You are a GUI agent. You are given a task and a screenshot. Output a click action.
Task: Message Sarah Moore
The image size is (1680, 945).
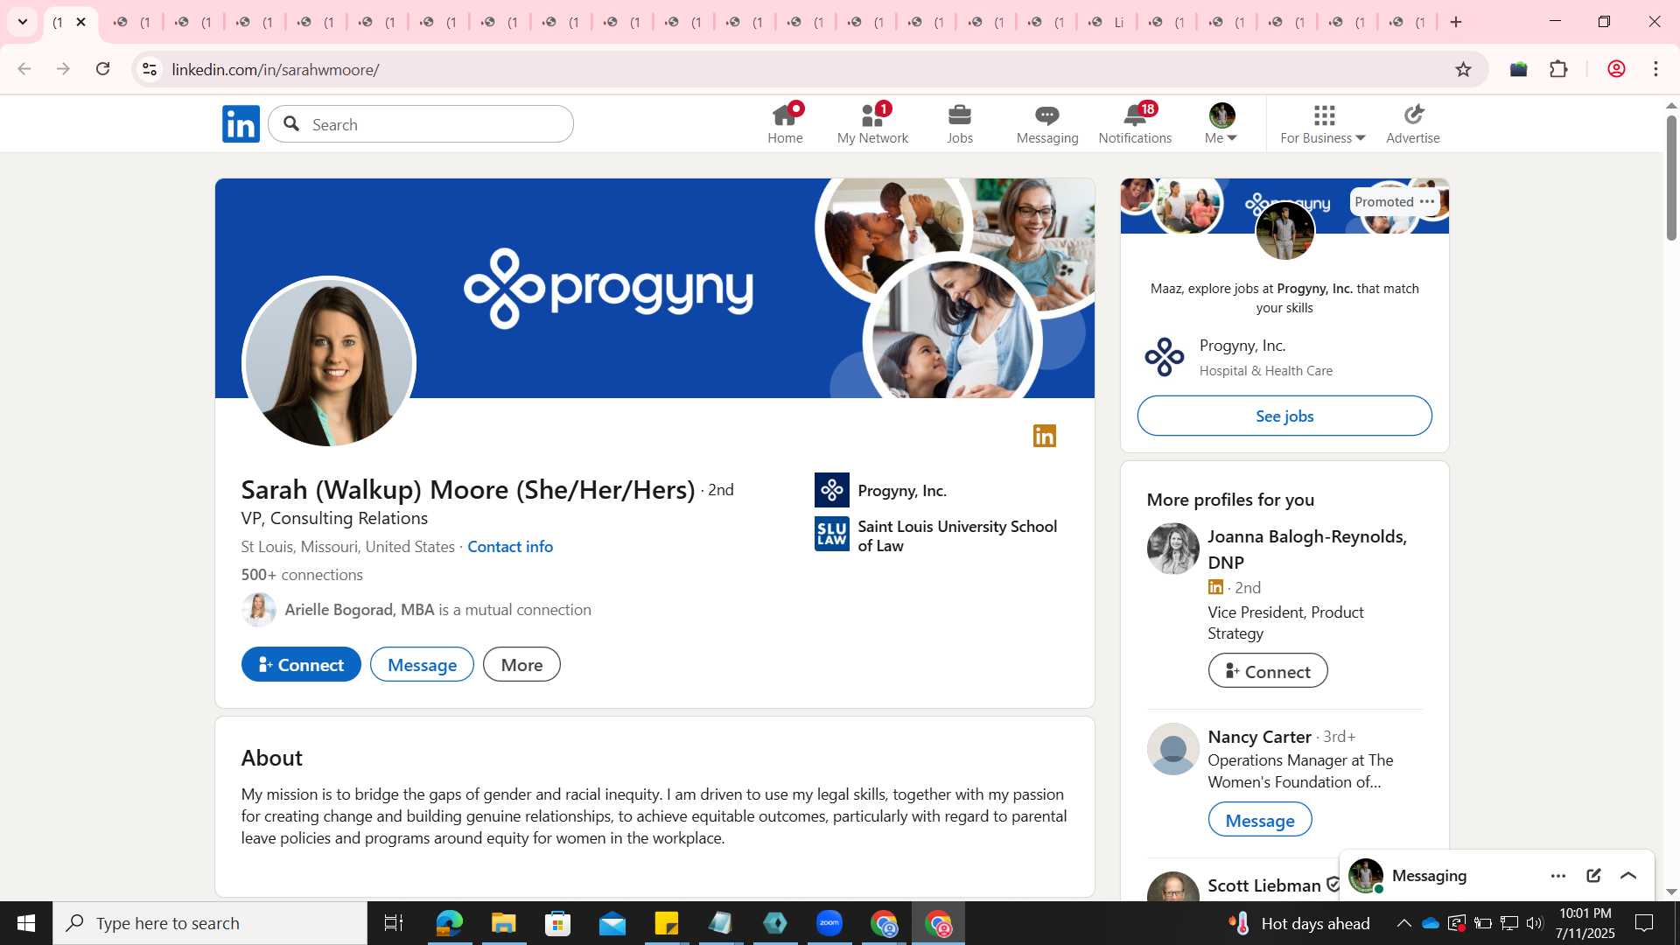(422, 664)
